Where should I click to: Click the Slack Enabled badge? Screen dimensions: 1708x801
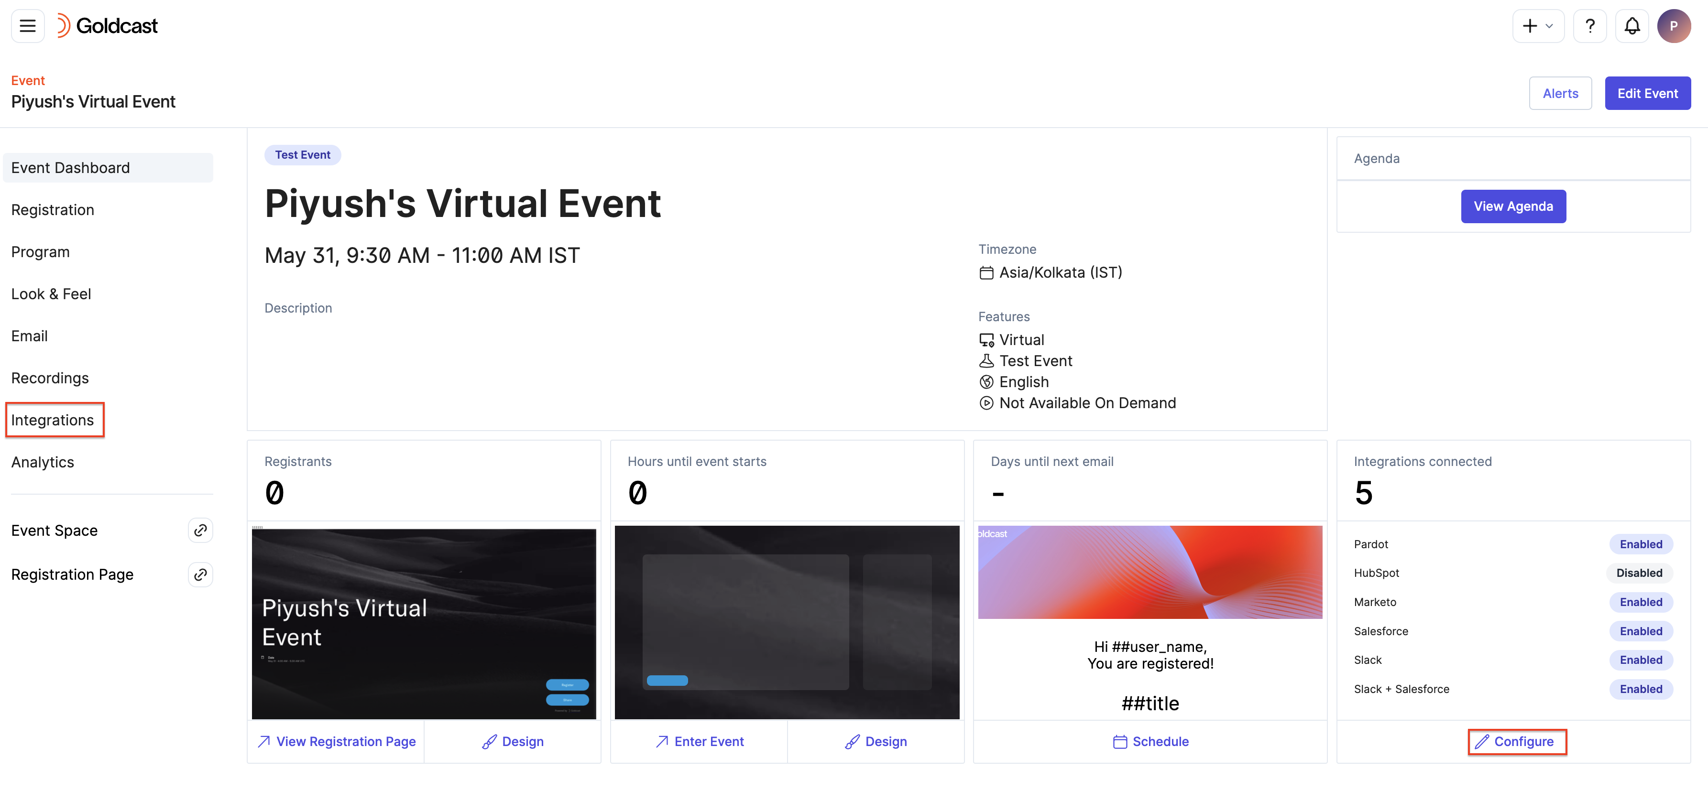click(1641, 660)
